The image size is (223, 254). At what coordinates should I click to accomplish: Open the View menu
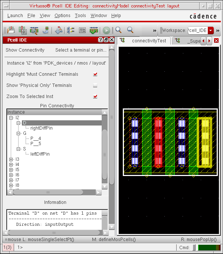pos(45,16)
